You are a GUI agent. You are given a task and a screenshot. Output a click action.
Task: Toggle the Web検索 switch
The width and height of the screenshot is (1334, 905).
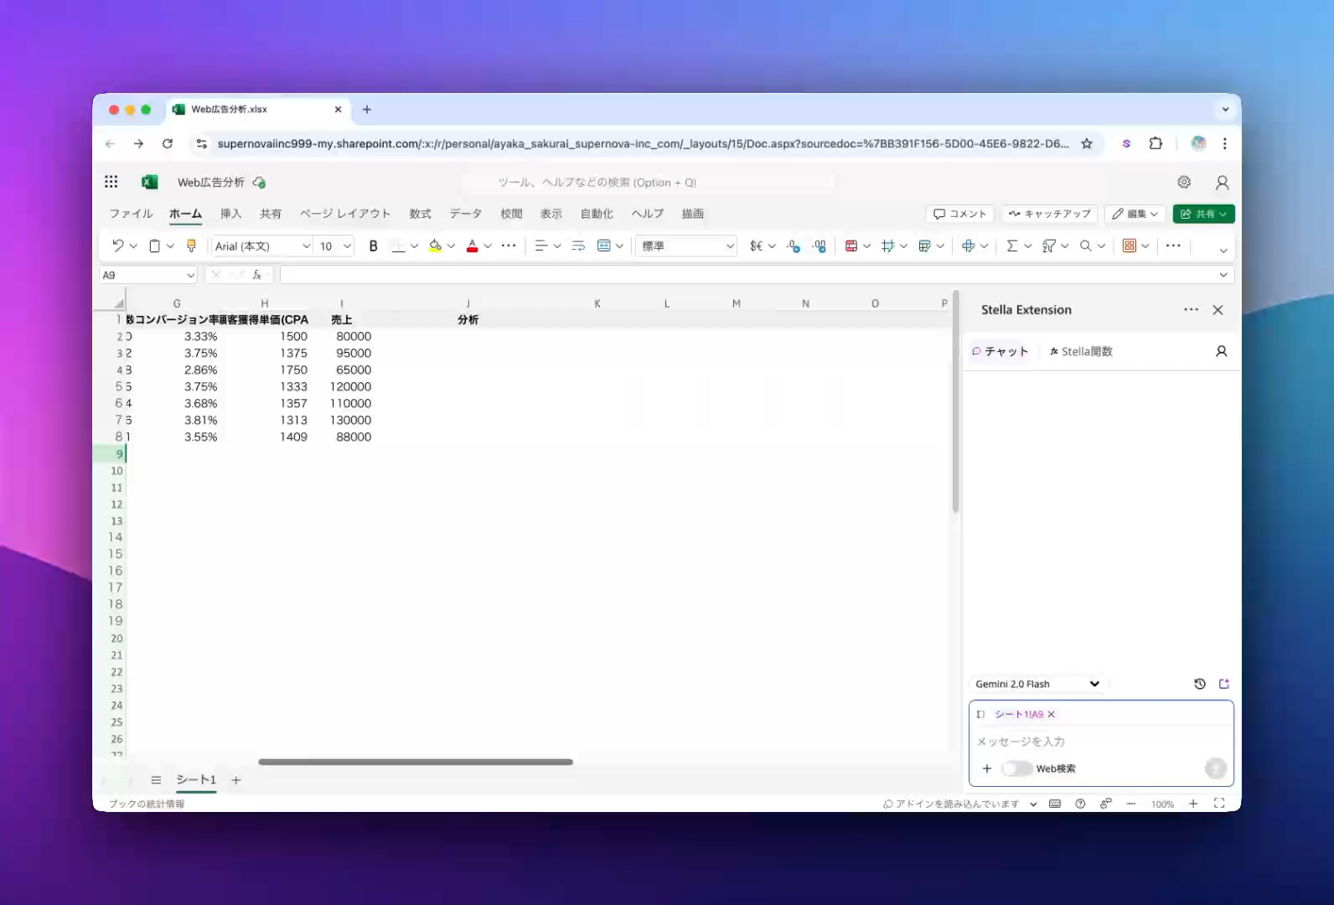tap(1016, 768)
